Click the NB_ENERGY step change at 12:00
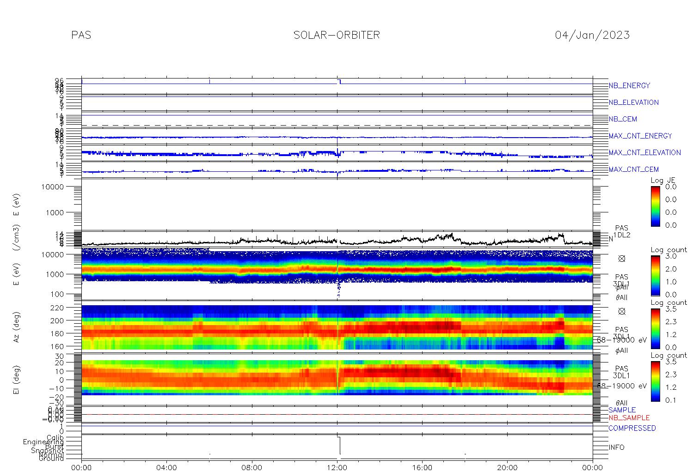Image resolution: width=699 pixels, height=471 pixels. (x=339, y=81)
